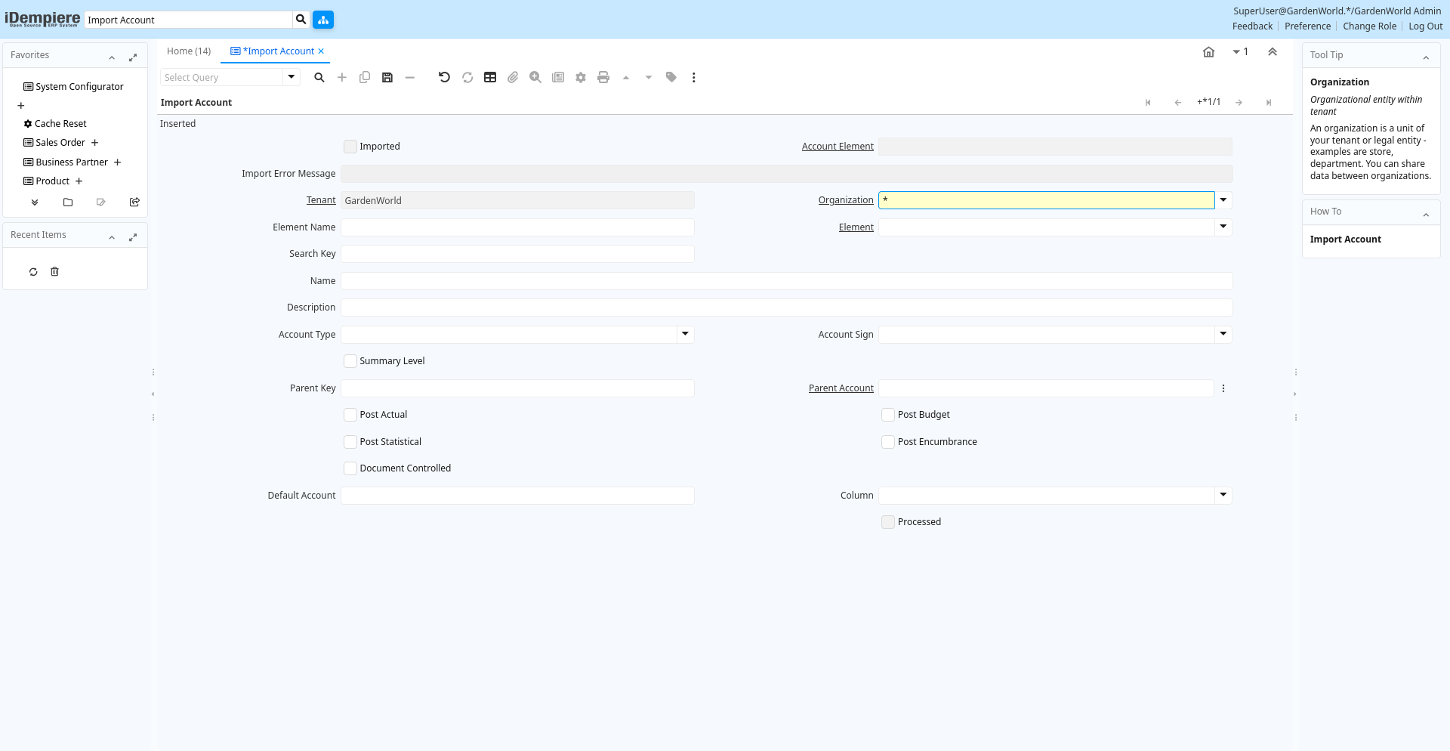1450x751 pixels.
Task: Tick the Document Controlled checkbox
Action: [x=350, y=468]
